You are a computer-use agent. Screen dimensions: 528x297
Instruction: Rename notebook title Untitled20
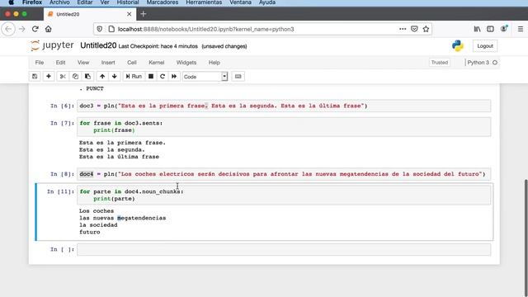pyautogui.click(x=98, y=46)
